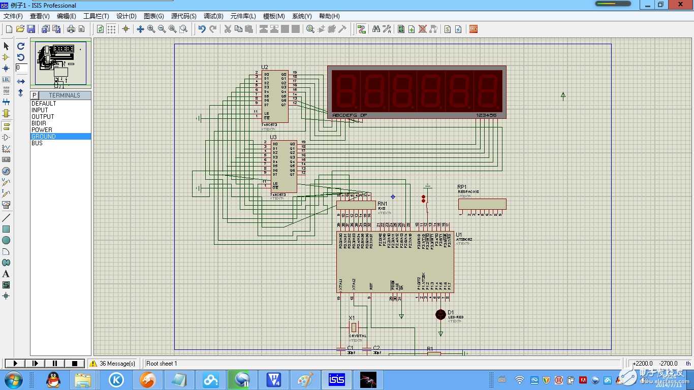This screenshot has height=390, width=694.
Task: Open the 调试(B) debug menu
Action: [x=213, y=16]
